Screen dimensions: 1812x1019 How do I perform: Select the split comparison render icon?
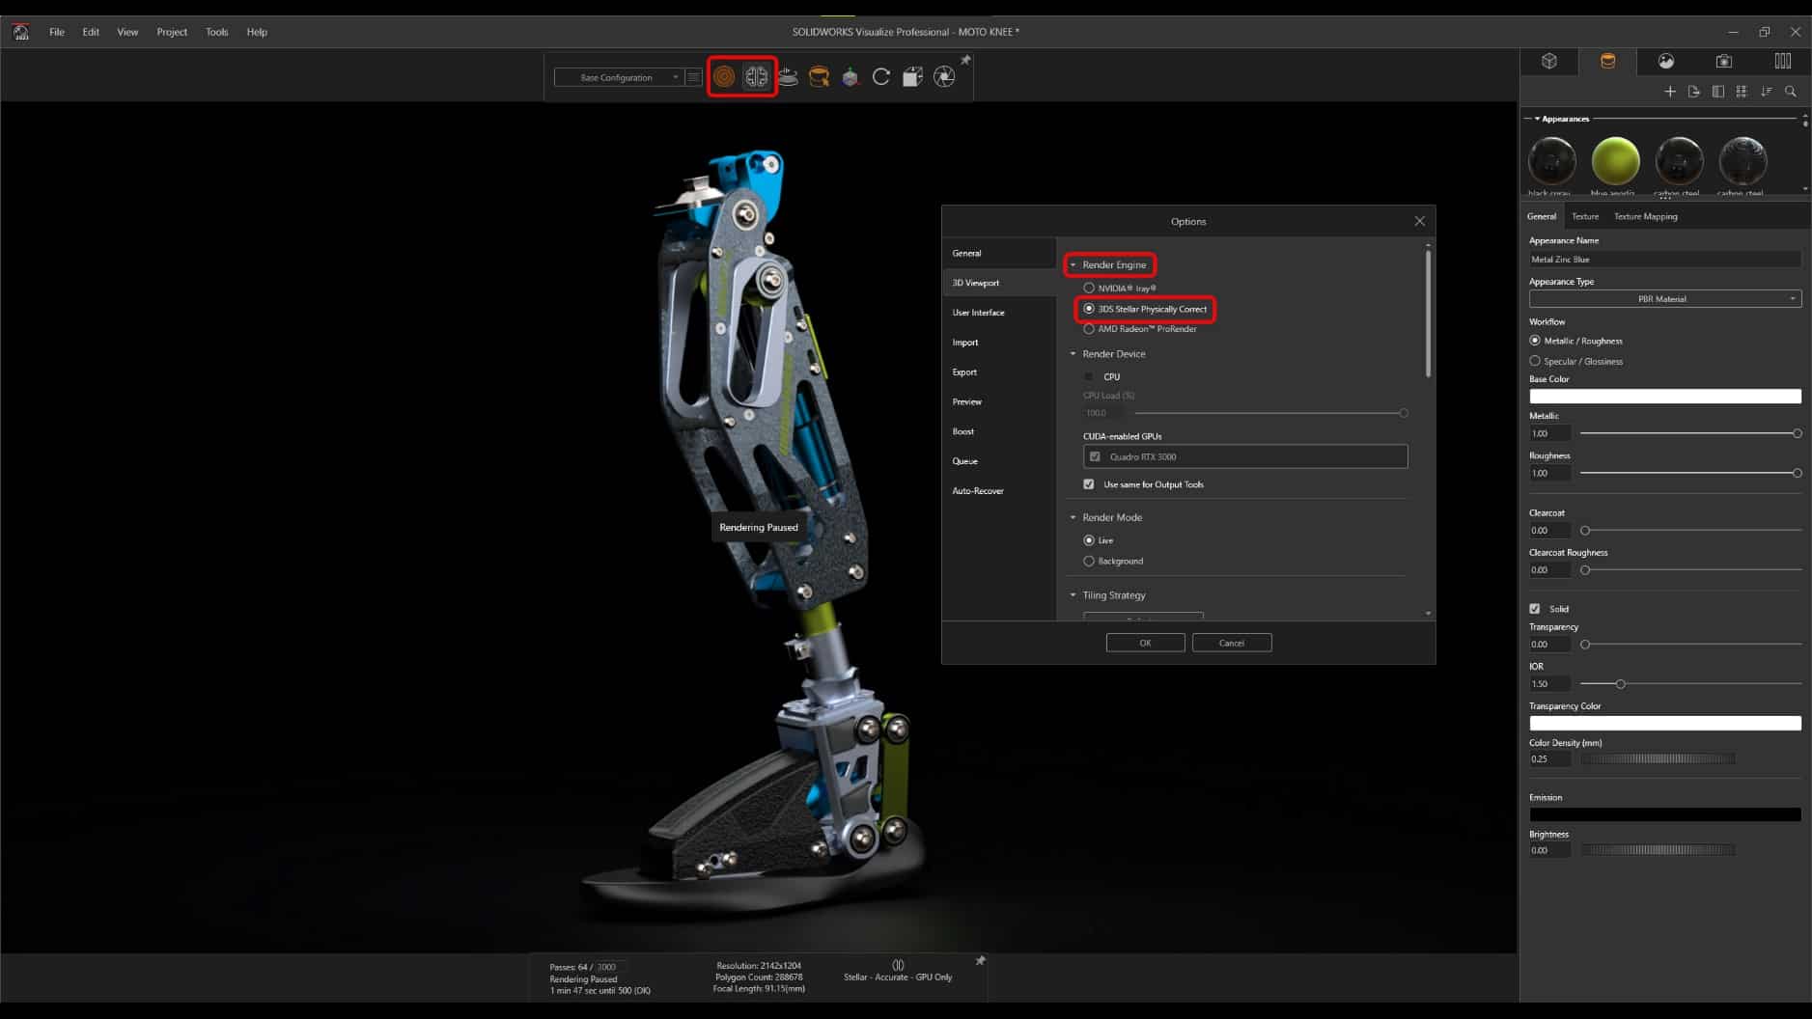pyautogui.click(x=756, y=76)
